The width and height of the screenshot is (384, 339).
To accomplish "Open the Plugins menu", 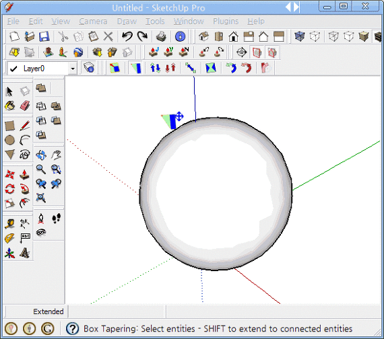I will (226, 22).
